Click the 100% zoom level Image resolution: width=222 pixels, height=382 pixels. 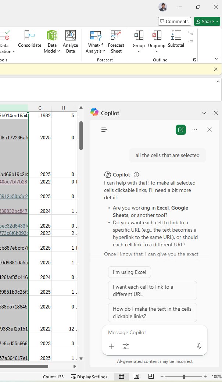click(x=216, y=376)
